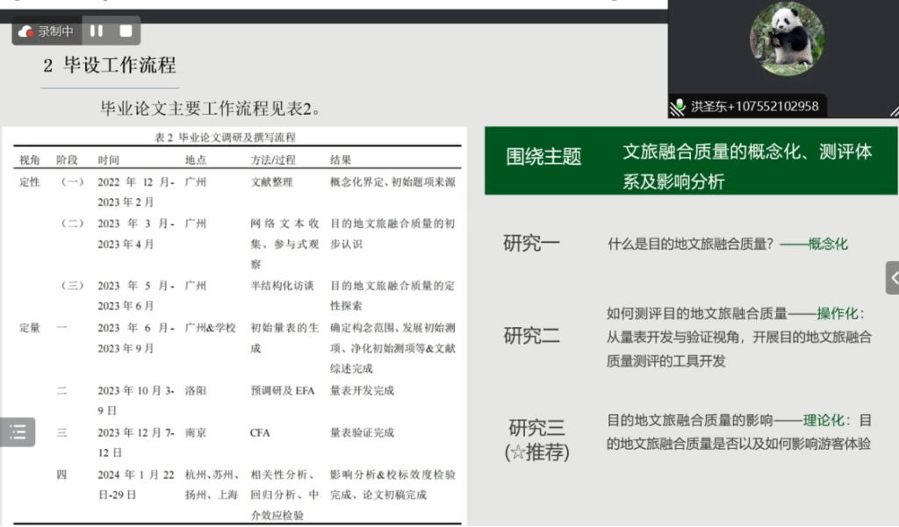Image resolution: width=899 pixels, height=527 pixels.
Task: Expand the side panel chevron on right edge
Action: (893, 278)
